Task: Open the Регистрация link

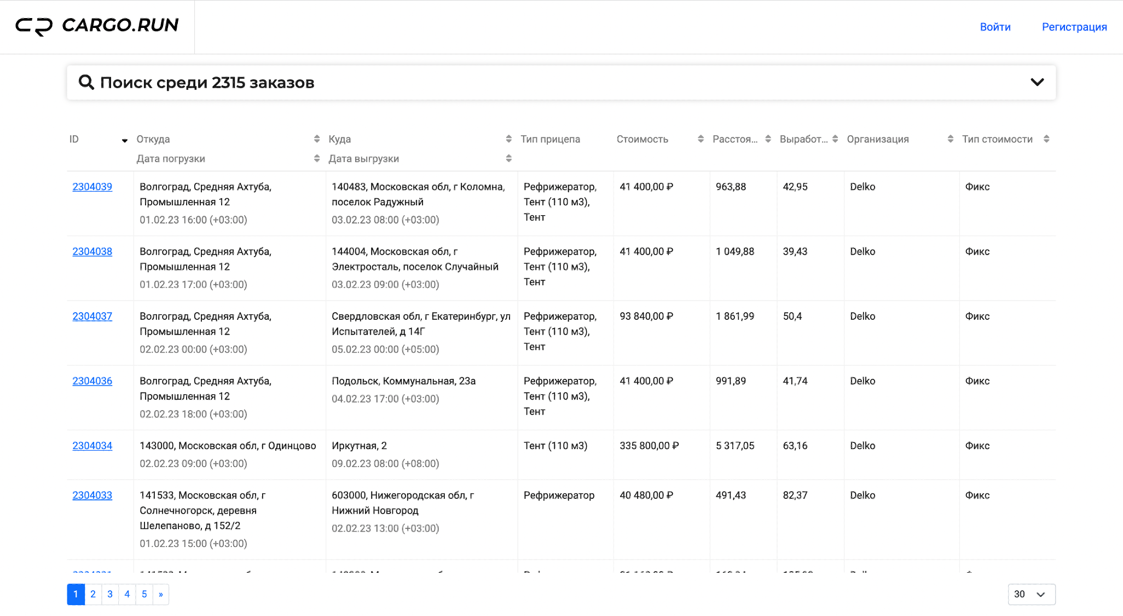Action: click(1074, 27)
